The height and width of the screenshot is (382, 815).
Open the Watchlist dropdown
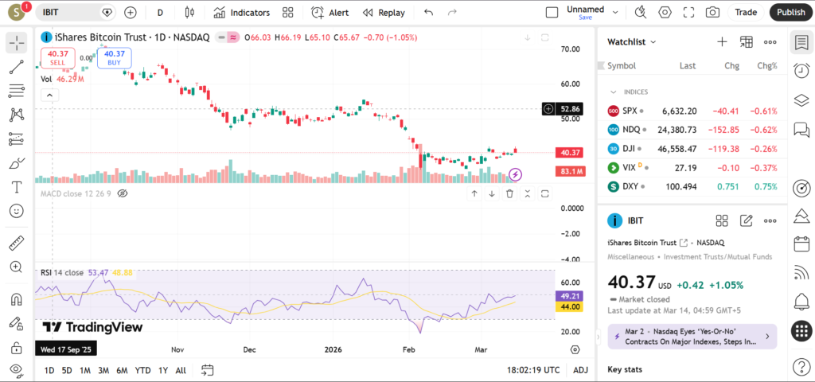(632, 41)
